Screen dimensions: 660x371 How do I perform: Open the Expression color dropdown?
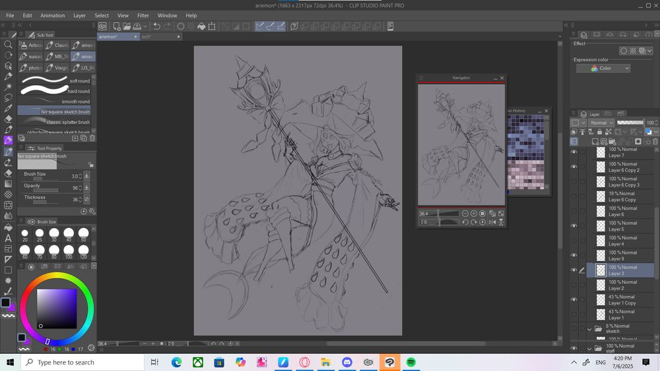click(x=603, y=69)
